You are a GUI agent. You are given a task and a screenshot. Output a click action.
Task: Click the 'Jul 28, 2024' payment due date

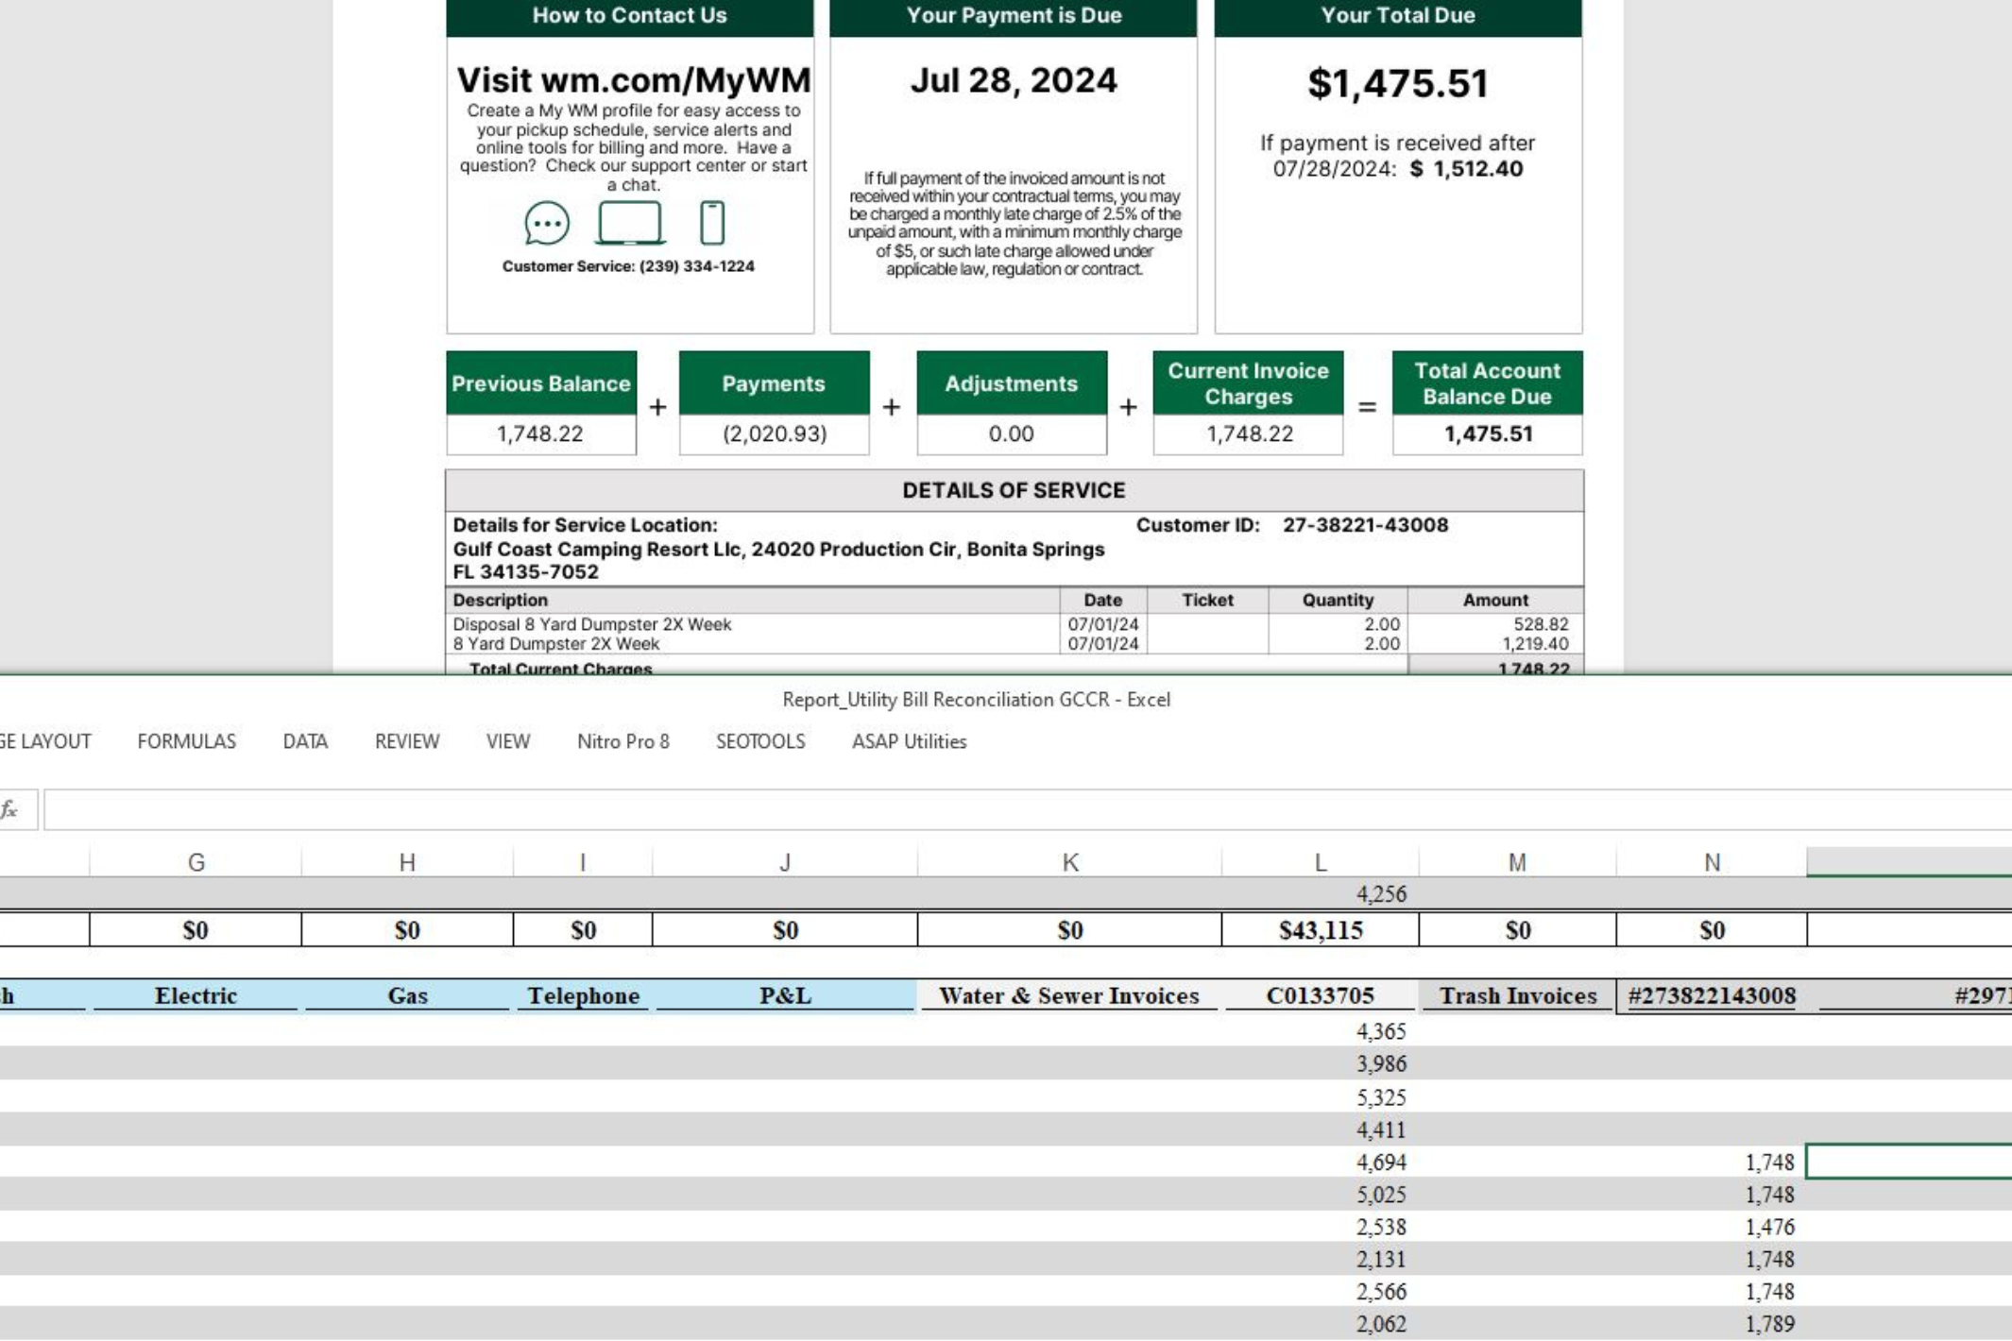click(x=1014, y=80)
